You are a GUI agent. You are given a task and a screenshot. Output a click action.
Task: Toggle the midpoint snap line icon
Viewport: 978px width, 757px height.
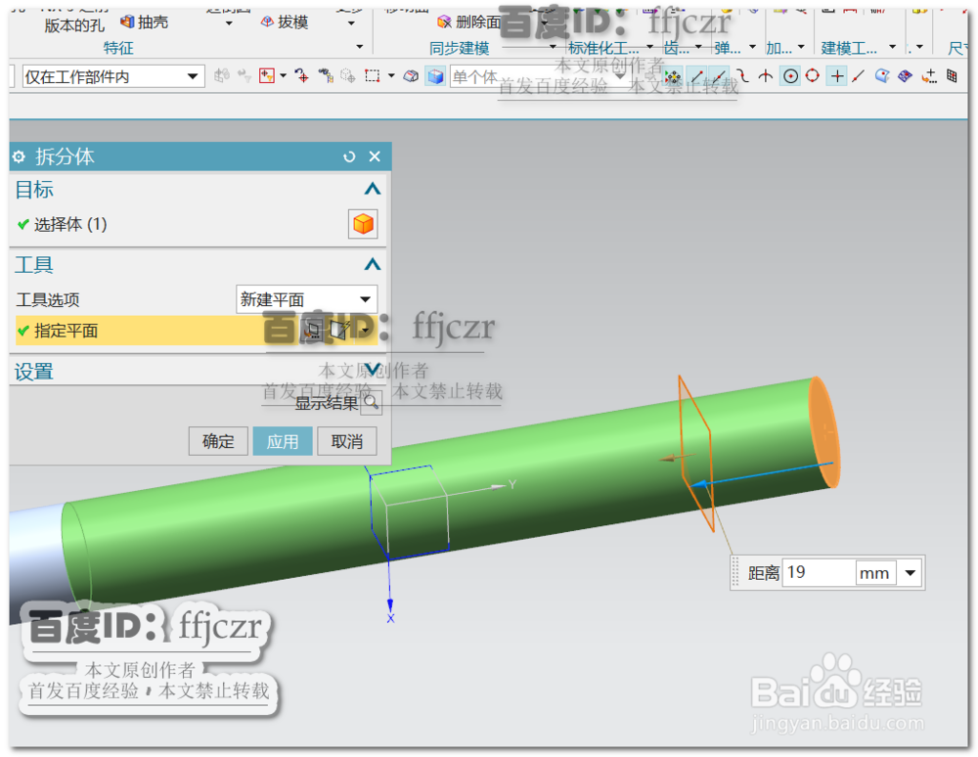[x=719, y=76]
